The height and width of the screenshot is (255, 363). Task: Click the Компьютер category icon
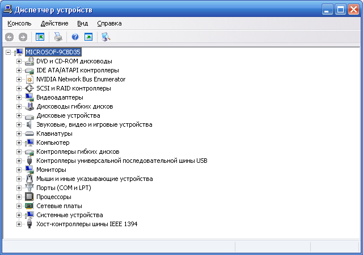click(x=29, y=142)
